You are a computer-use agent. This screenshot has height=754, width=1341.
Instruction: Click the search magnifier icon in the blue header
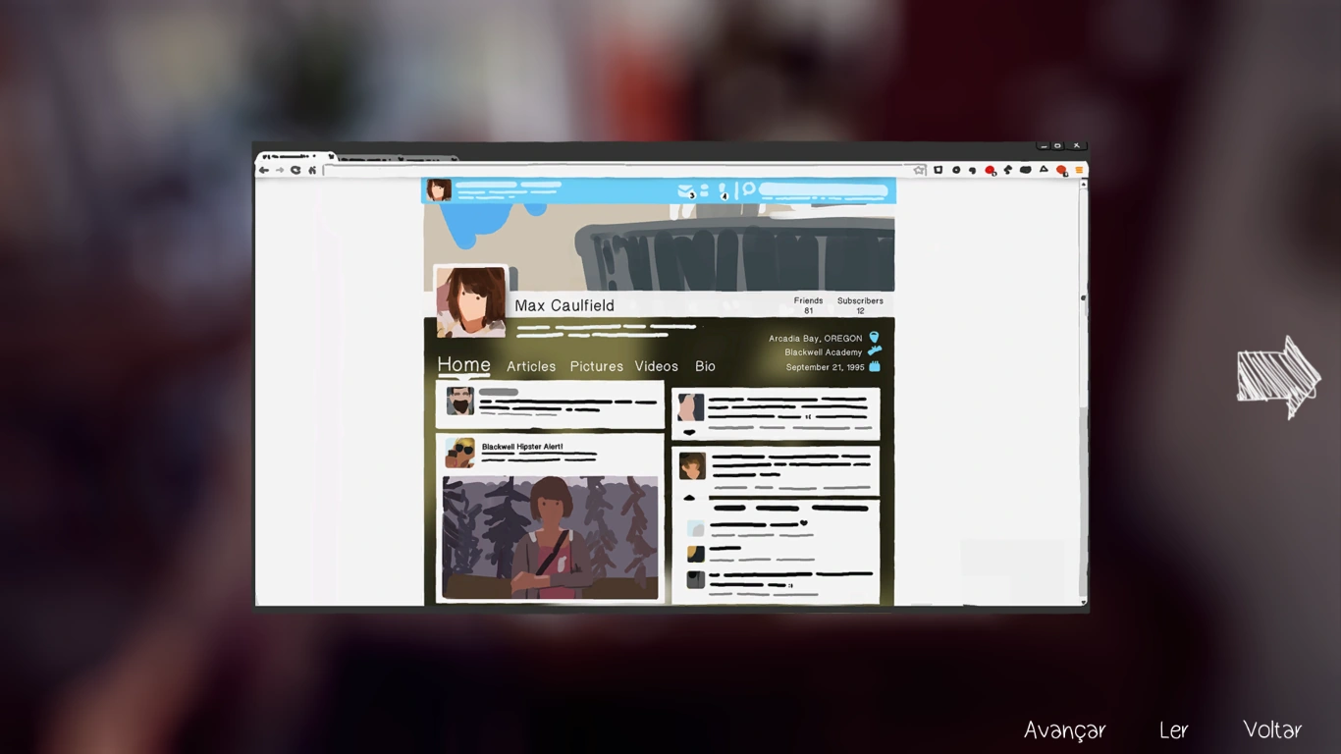coord(748,189)
